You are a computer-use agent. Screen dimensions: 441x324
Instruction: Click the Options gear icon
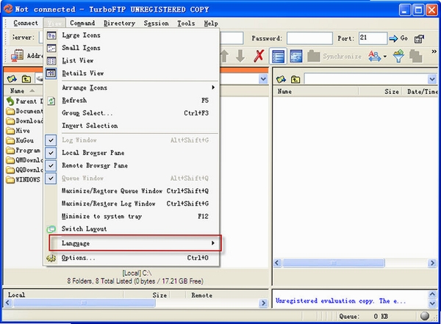click(x=51, y=258)
